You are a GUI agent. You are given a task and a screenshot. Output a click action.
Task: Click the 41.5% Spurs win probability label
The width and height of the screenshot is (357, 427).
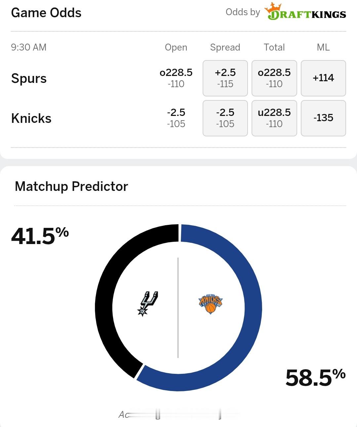tap(40, 235)
